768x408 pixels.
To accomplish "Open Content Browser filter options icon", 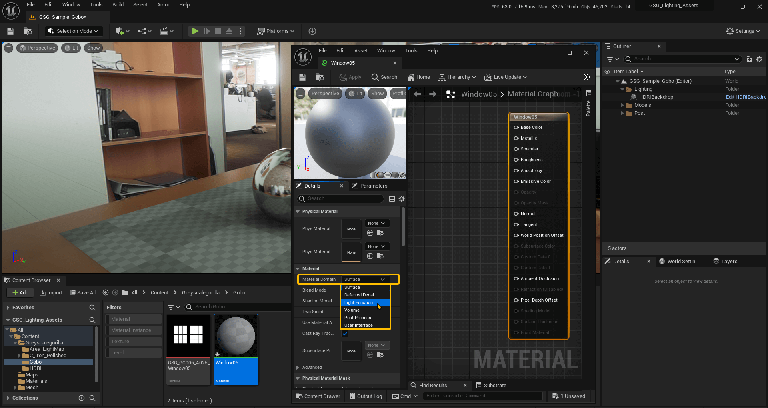I will (174, 307).
